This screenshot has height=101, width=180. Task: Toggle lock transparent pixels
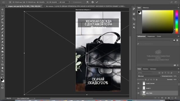[146, 79]
